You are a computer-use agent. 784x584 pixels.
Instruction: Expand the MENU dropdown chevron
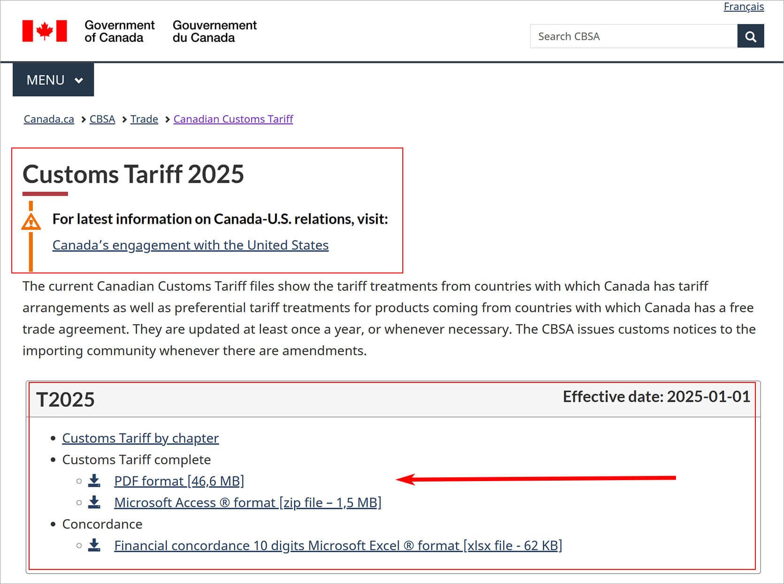pos(78,80)
